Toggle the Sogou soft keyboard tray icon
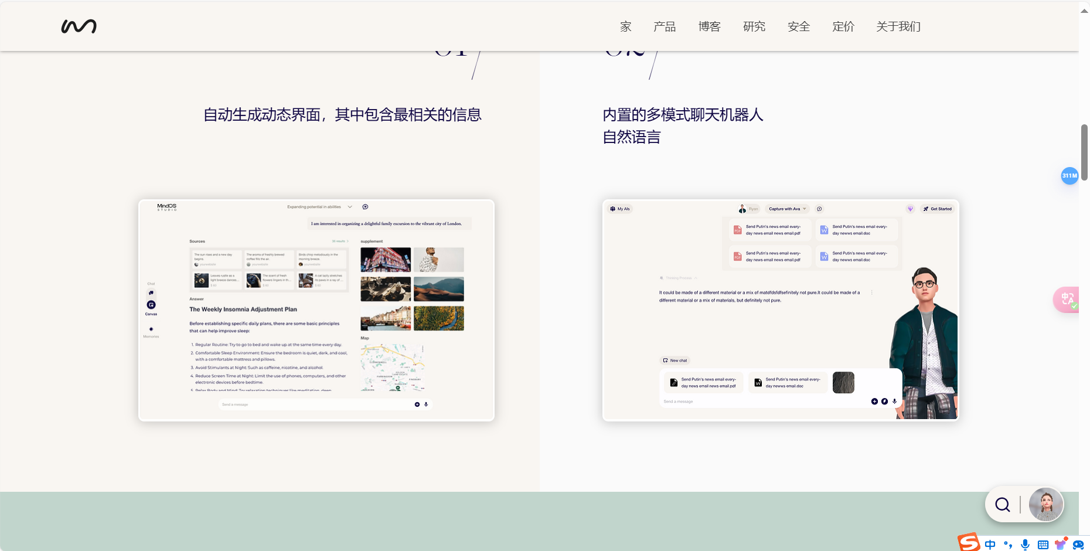Image resolution: width=1090 pixels, height=551 pixels. tap(1043, 545)
